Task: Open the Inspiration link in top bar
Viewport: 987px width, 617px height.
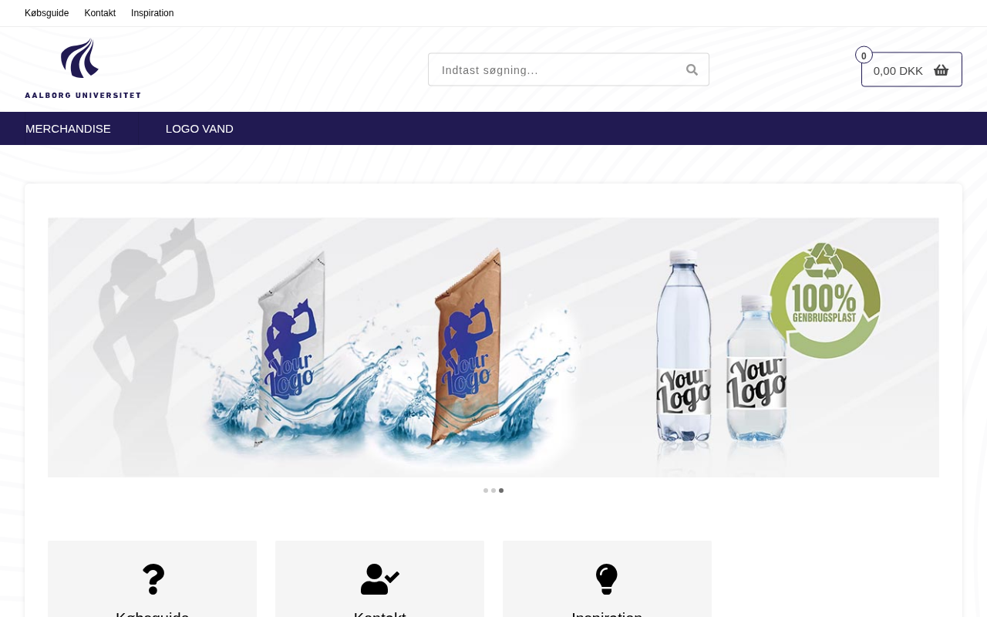Action: click(x=153, y=13)
